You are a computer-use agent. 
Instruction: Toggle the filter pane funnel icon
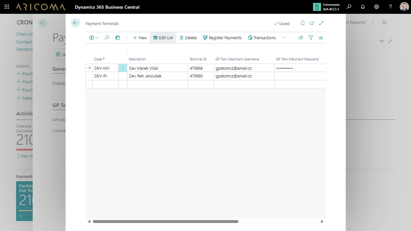coord(311,38)
